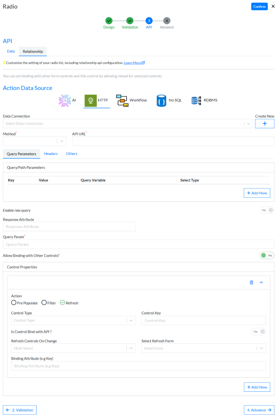
Task: Switch to the Data tab
Action: pos(11,51)
